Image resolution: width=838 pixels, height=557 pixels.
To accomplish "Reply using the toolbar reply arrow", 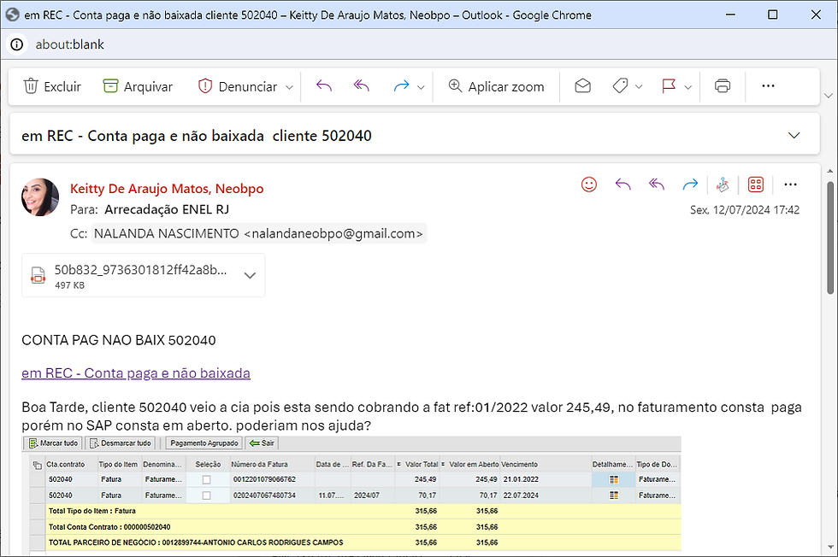I will coord(324,86).
